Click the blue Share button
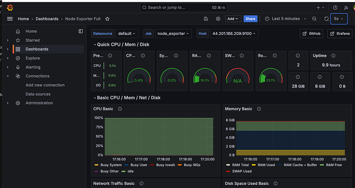 point(250,19)
